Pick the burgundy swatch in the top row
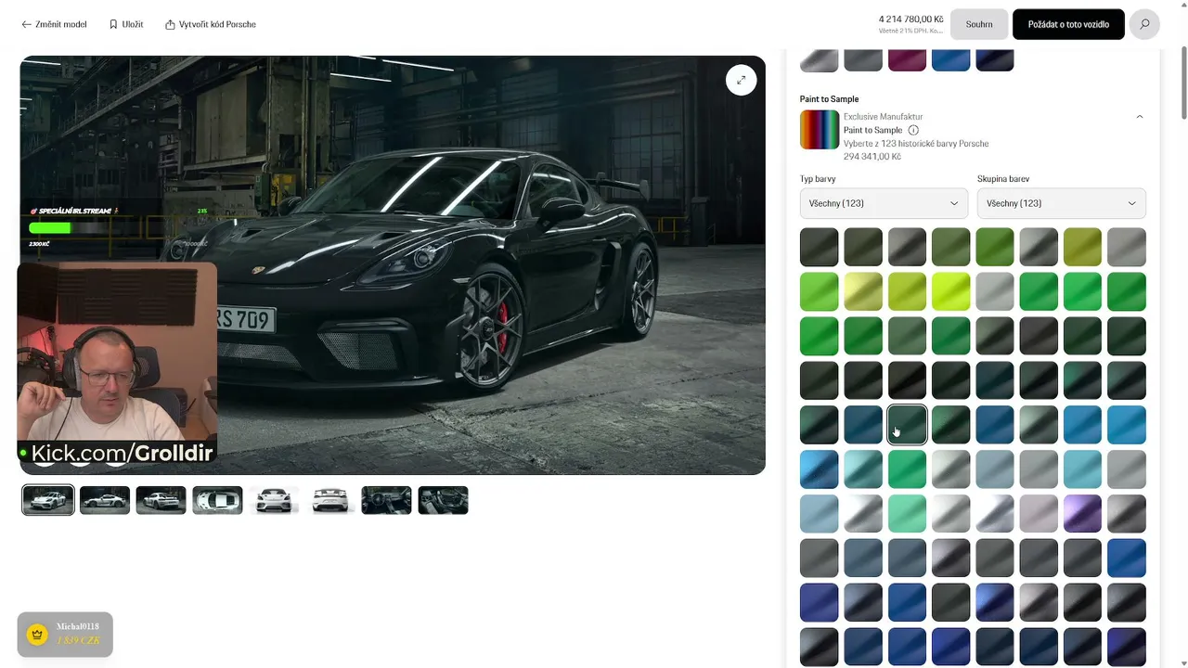Viewport: 1188px width, 668px height. pyautogui.click(x=907, y=60)
